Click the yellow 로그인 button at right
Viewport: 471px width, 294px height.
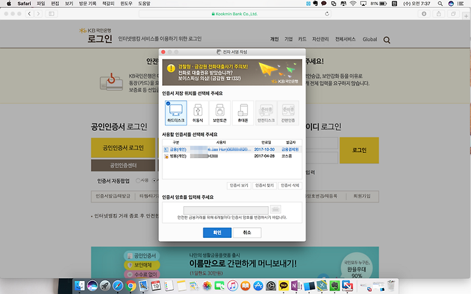(x=359, y=150)
